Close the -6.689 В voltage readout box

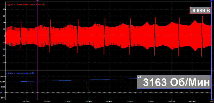coord(210,8)
